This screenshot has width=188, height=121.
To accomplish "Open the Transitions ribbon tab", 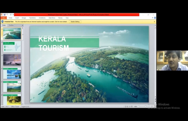I will [32, 18].
